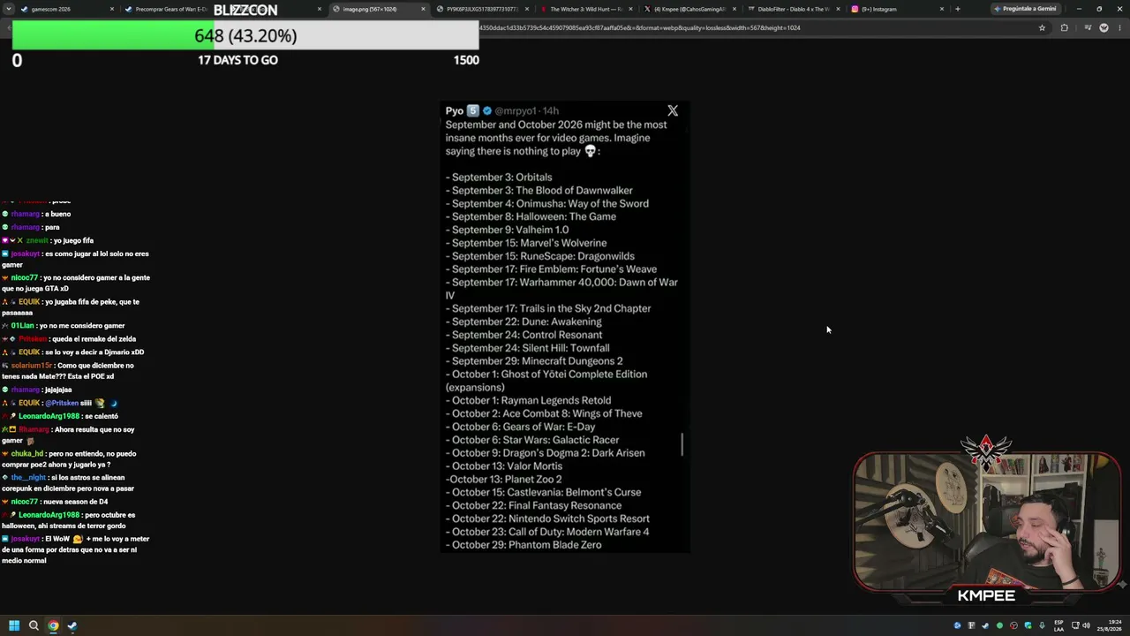1130x636 pixels.
Task: Click 'October 6: Gears of War: E-Day' line
Action: pos(521,427)
